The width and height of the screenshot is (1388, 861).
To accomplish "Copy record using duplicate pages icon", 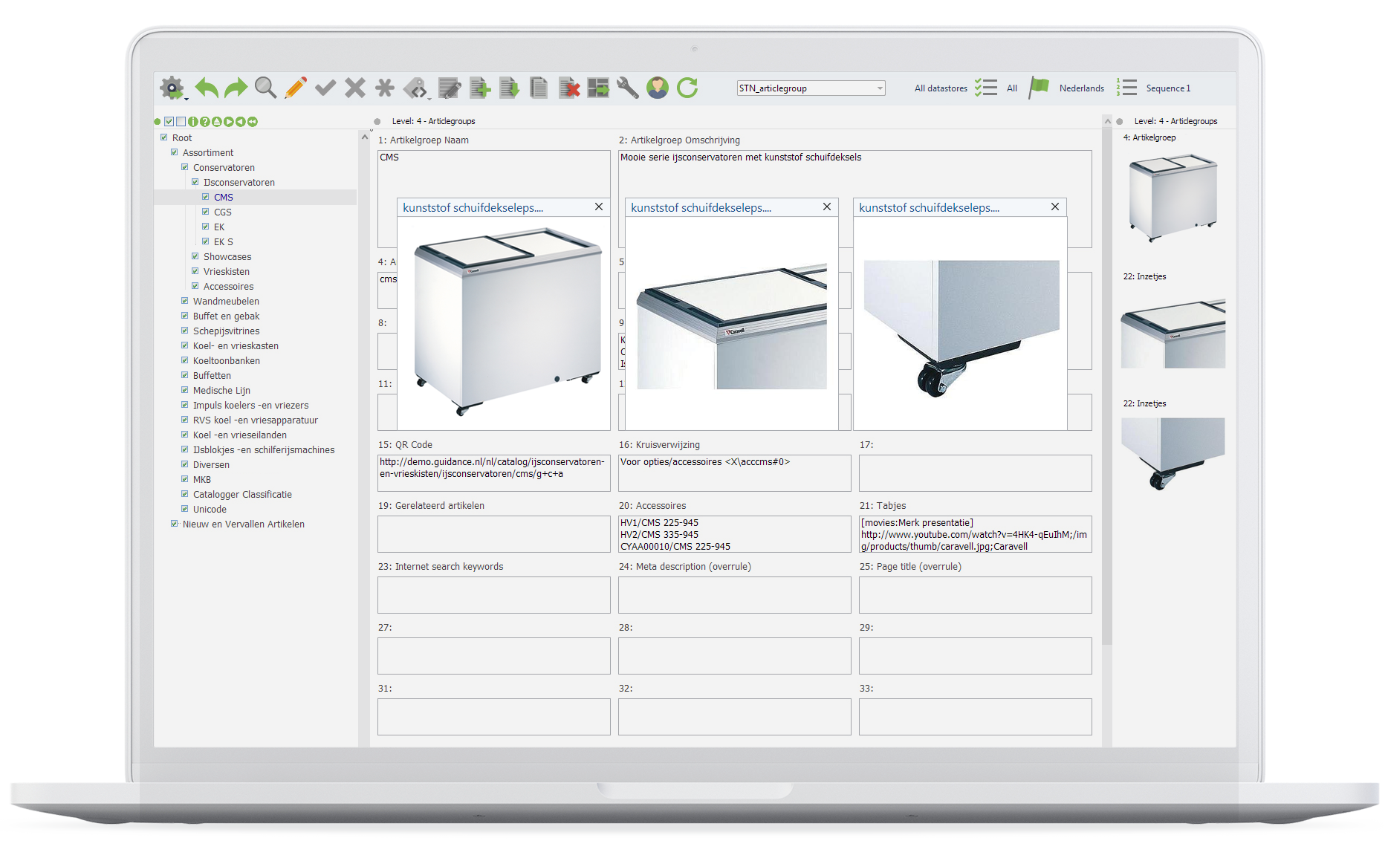I will [539, 88].
